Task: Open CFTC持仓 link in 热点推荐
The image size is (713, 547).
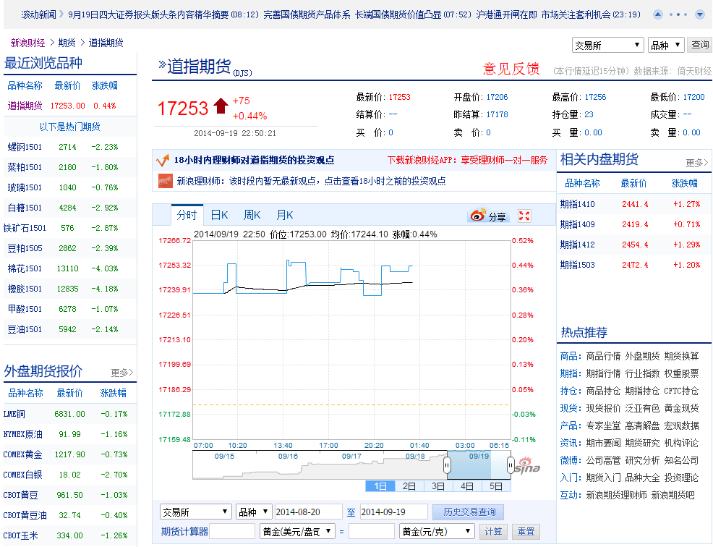Action: [x=681, y=391]
